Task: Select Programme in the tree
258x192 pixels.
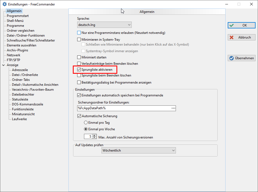Action: click(x=15, y=26)
